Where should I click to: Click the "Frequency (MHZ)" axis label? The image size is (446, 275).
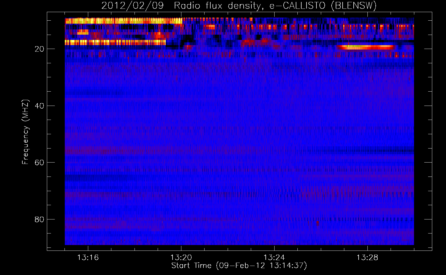tap(25, 132)
